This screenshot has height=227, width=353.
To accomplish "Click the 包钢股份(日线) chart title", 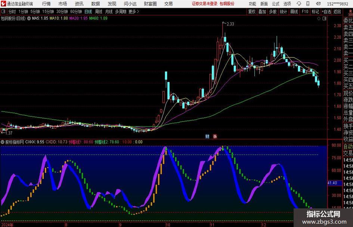I will tap(13, 18).
